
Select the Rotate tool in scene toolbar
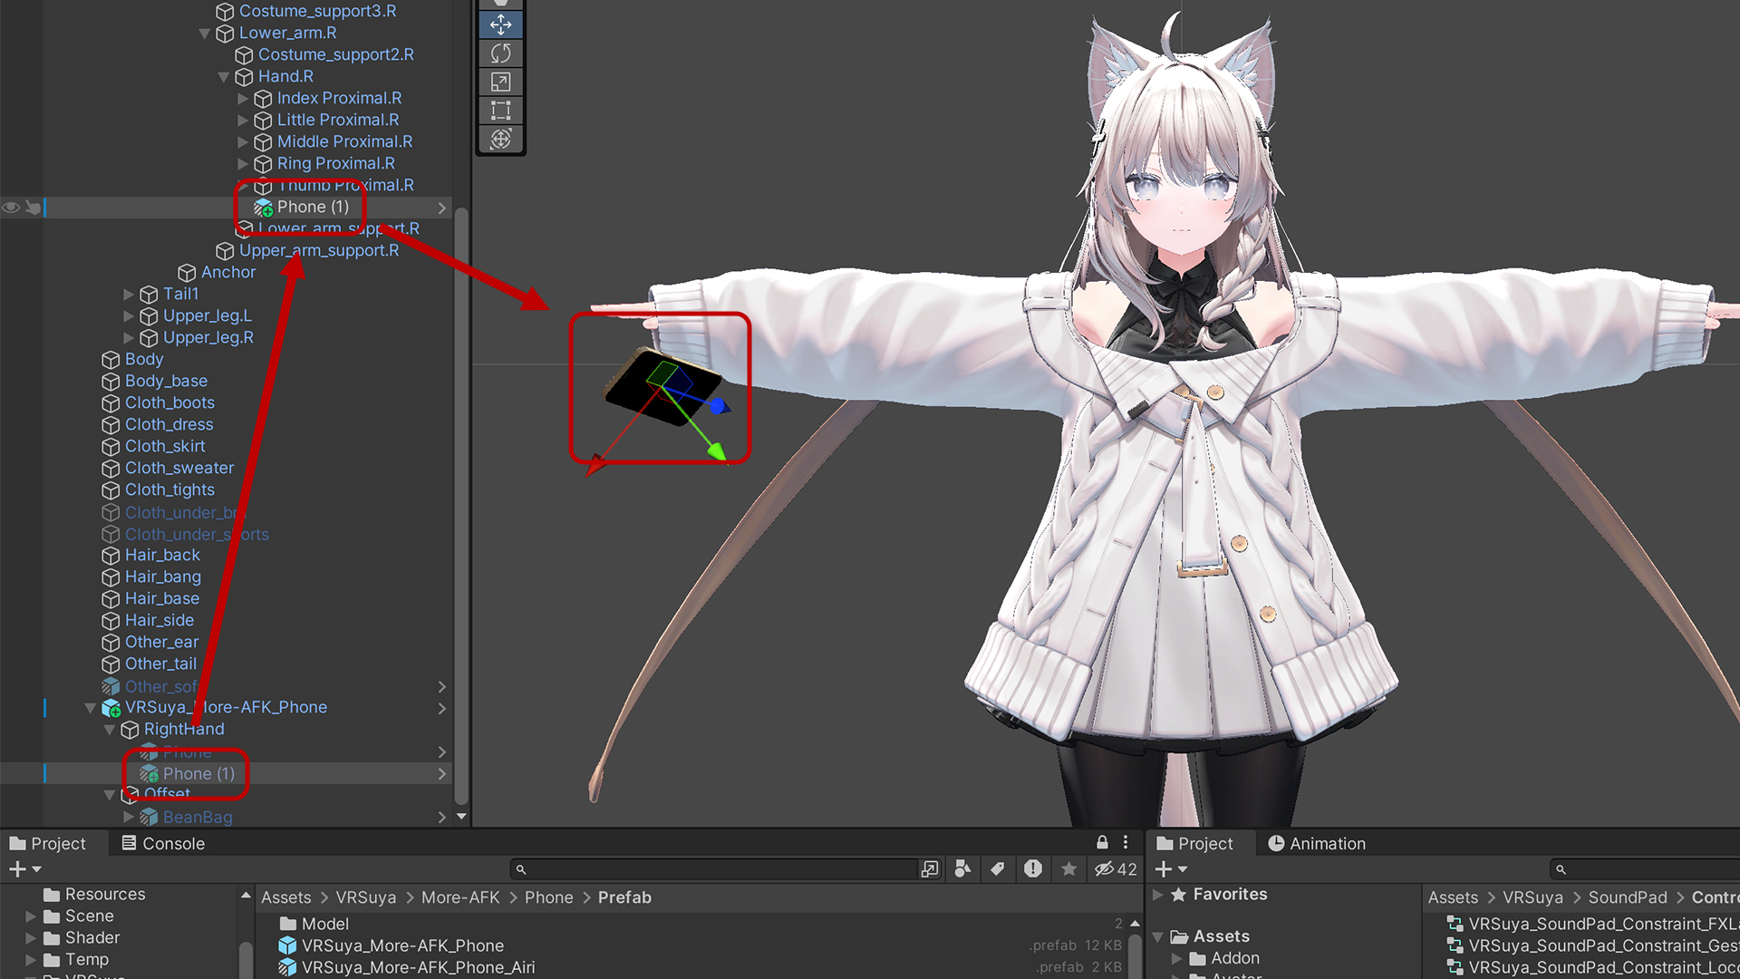[x=501, y=53]
